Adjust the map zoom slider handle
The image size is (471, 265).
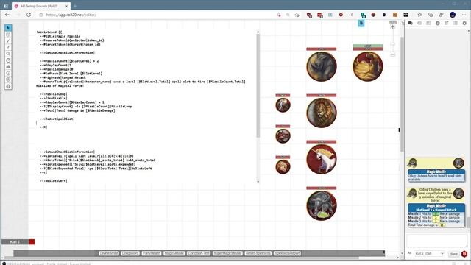[392, 44]
